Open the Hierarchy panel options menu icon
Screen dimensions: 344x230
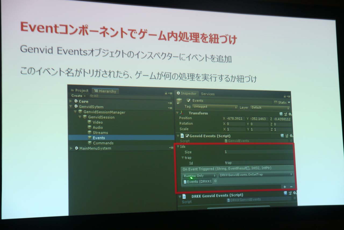coord(171,93)
